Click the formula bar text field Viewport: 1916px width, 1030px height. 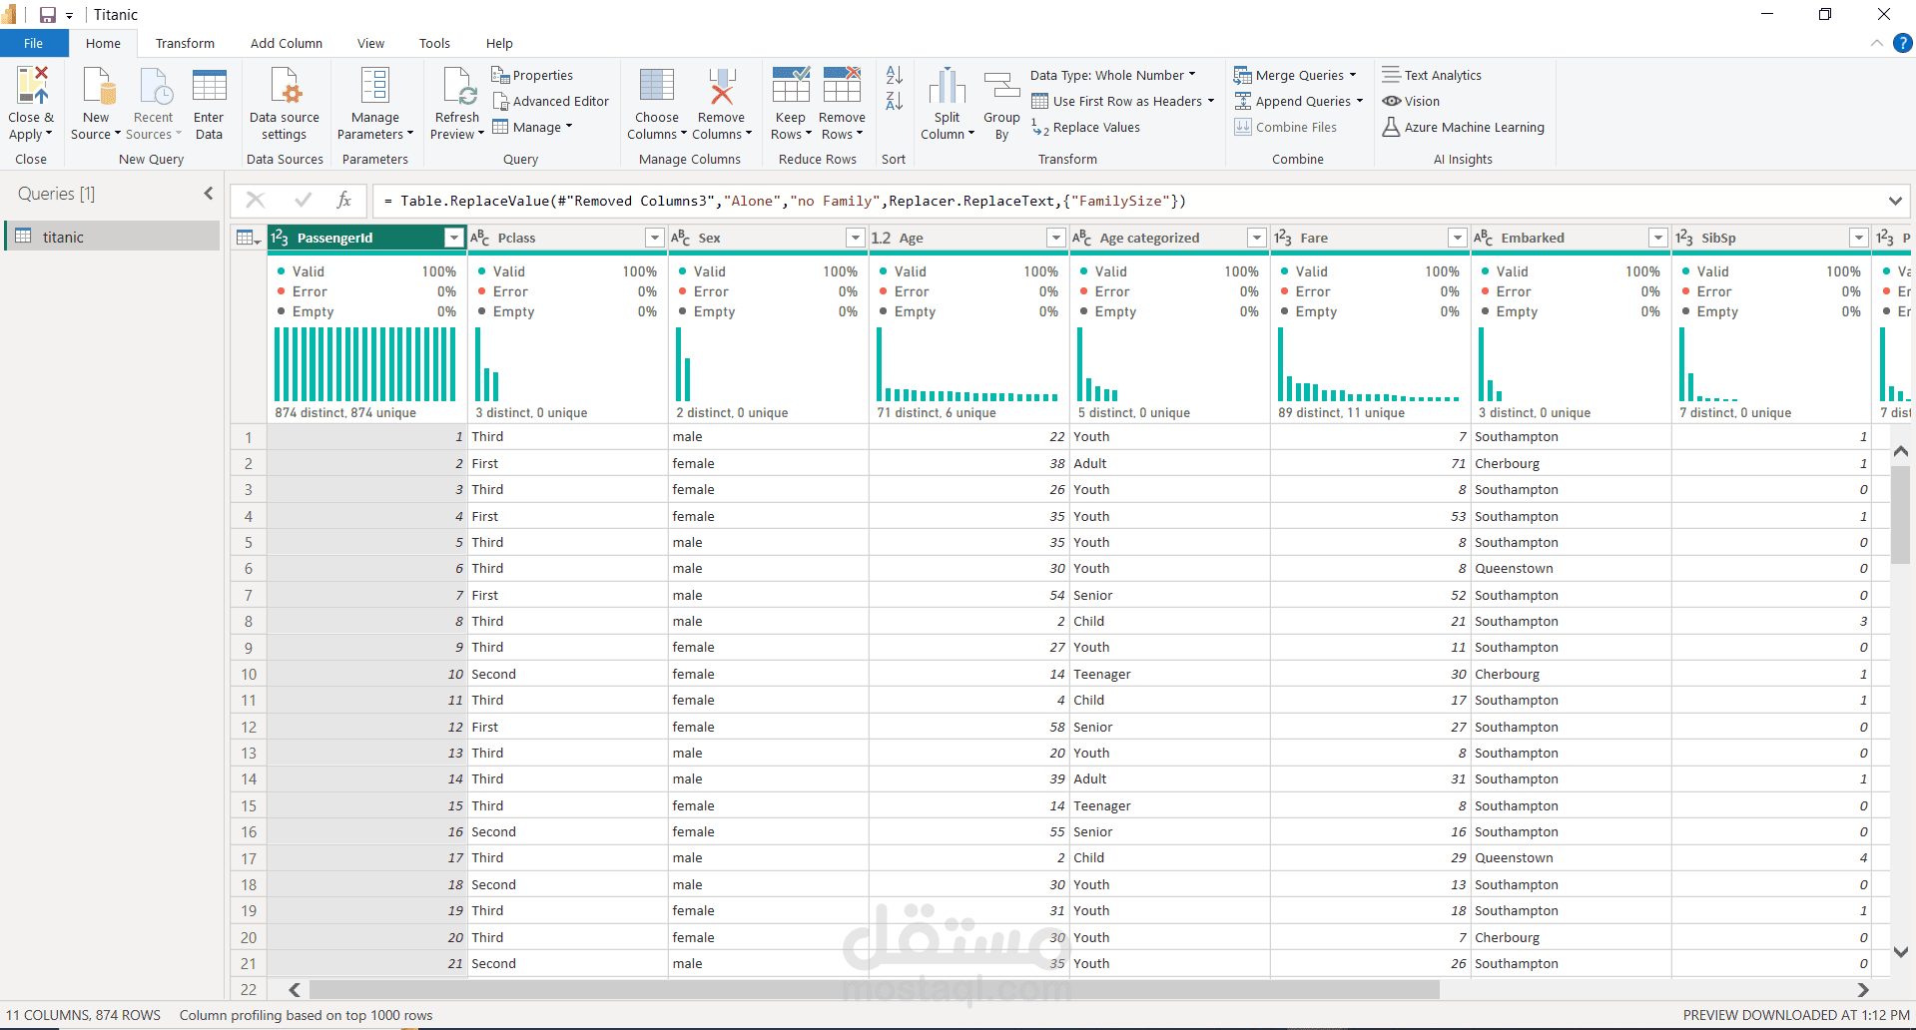(1126, 201)
